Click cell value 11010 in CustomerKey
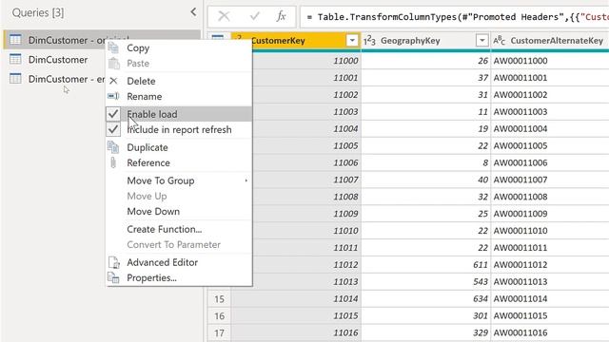 345,230
